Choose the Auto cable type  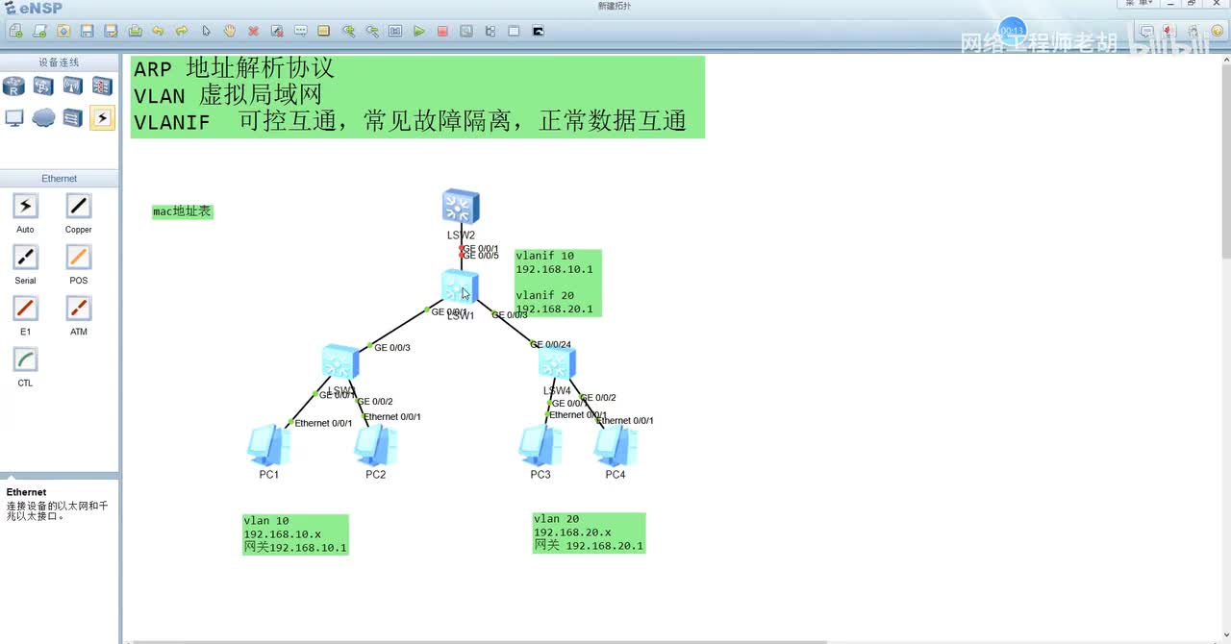(x=25, y=206)
